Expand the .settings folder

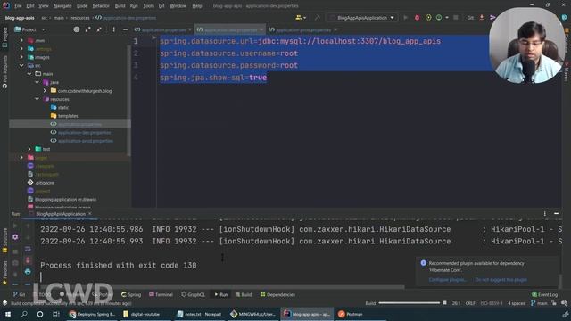pyautogui.click(x=21, y=49)
